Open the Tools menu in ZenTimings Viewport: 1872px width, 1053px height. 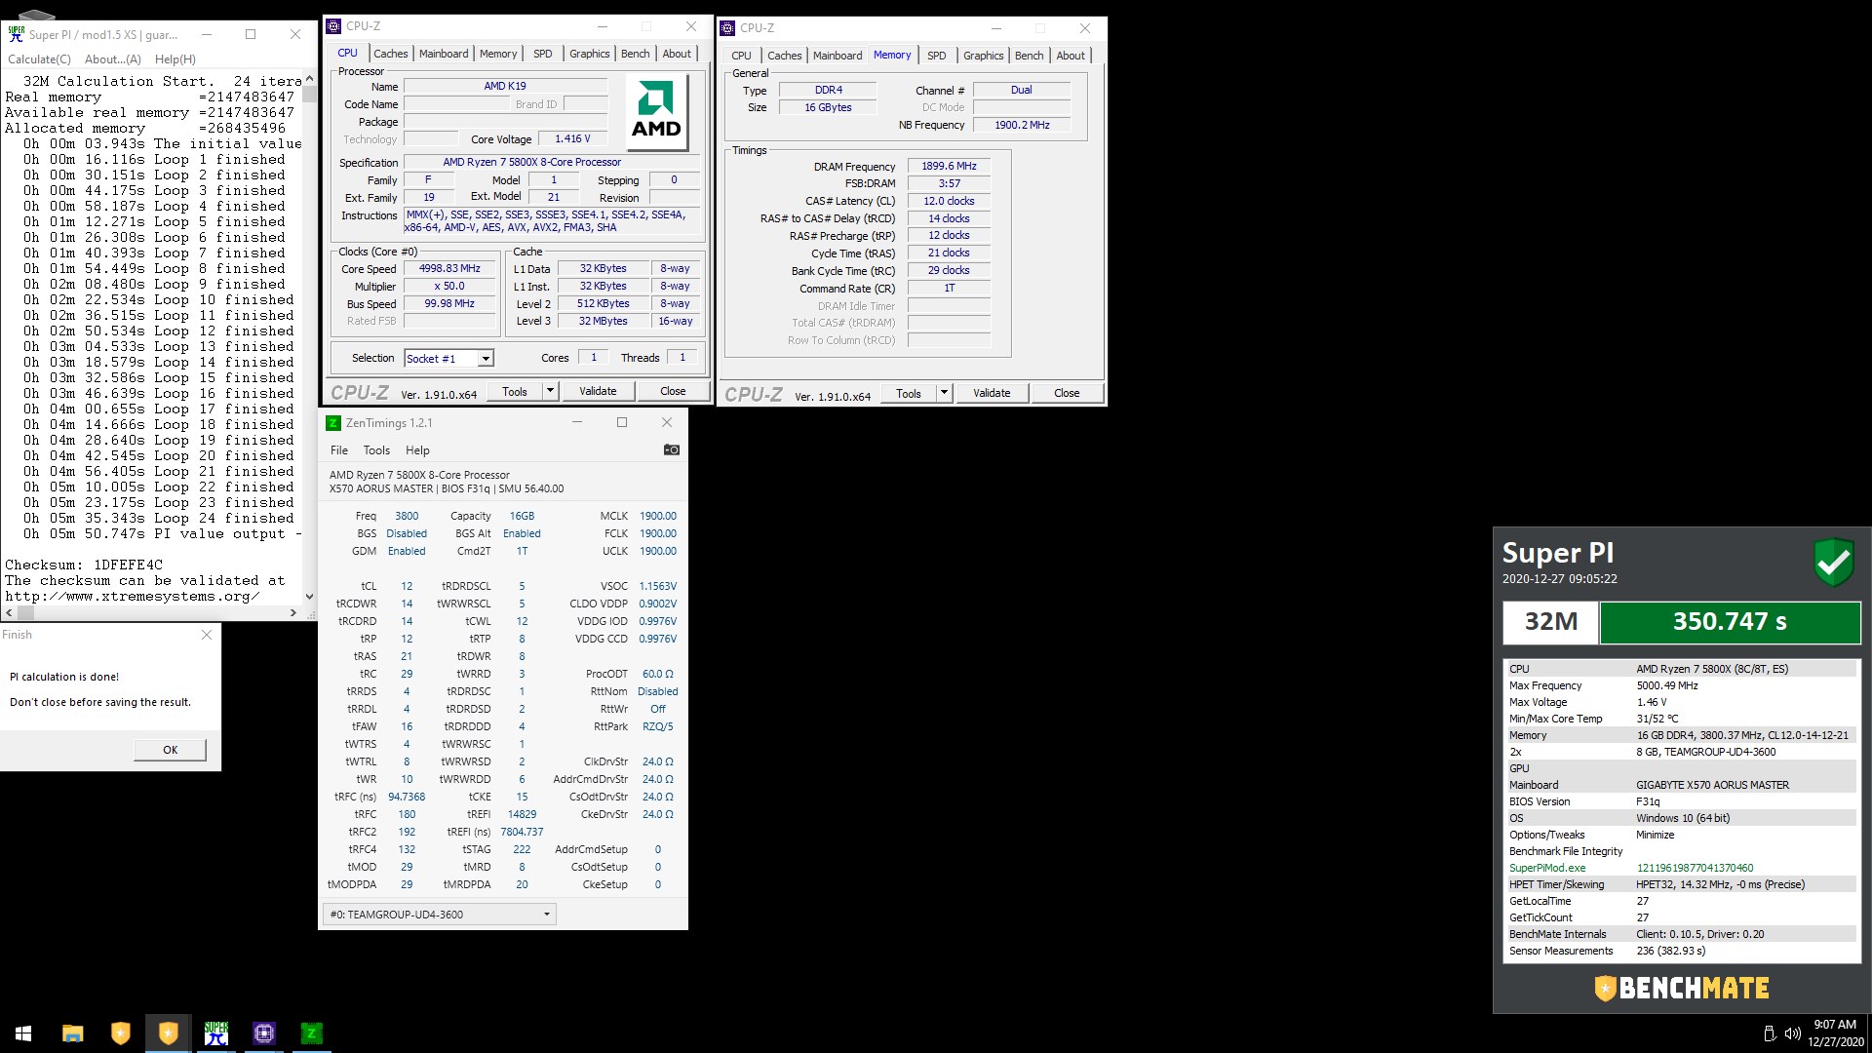click(x=376, y=450)
